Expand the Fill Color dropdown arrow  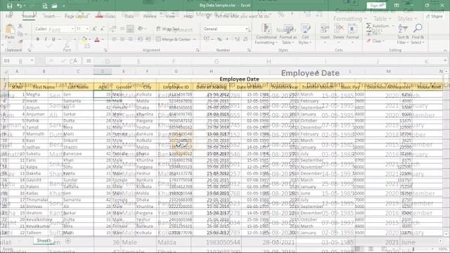(x=89, y=39)
